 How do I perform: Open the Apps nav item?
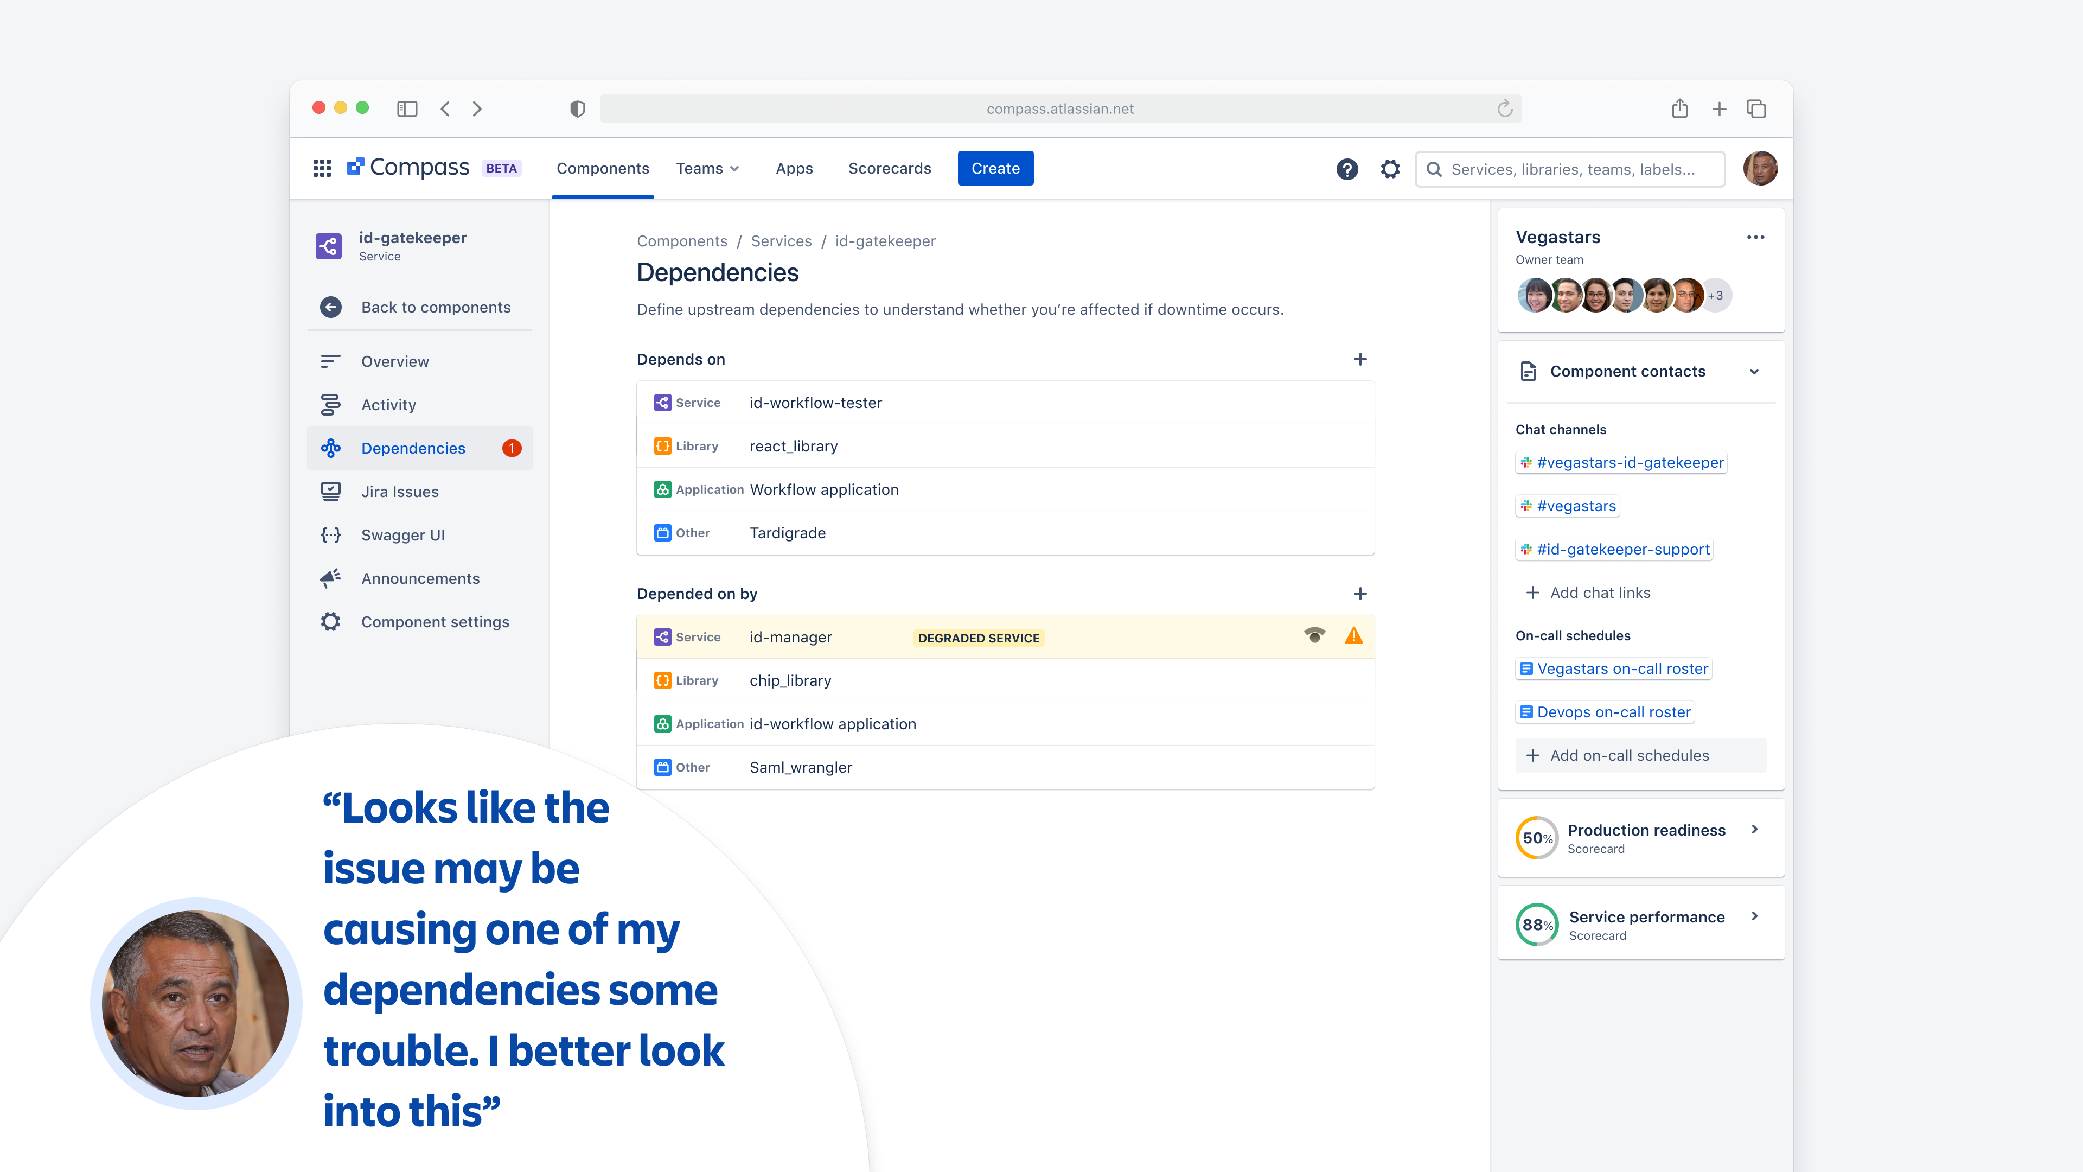794,168
